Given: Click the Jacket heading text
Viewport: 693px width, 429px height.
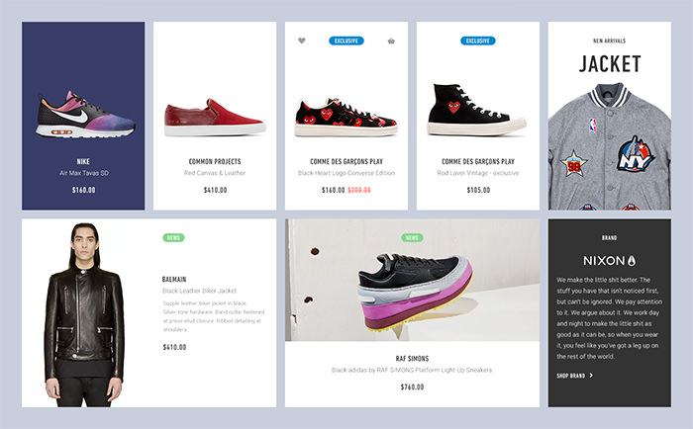Looking at the screenshot, I should click(x=610, y=64).
